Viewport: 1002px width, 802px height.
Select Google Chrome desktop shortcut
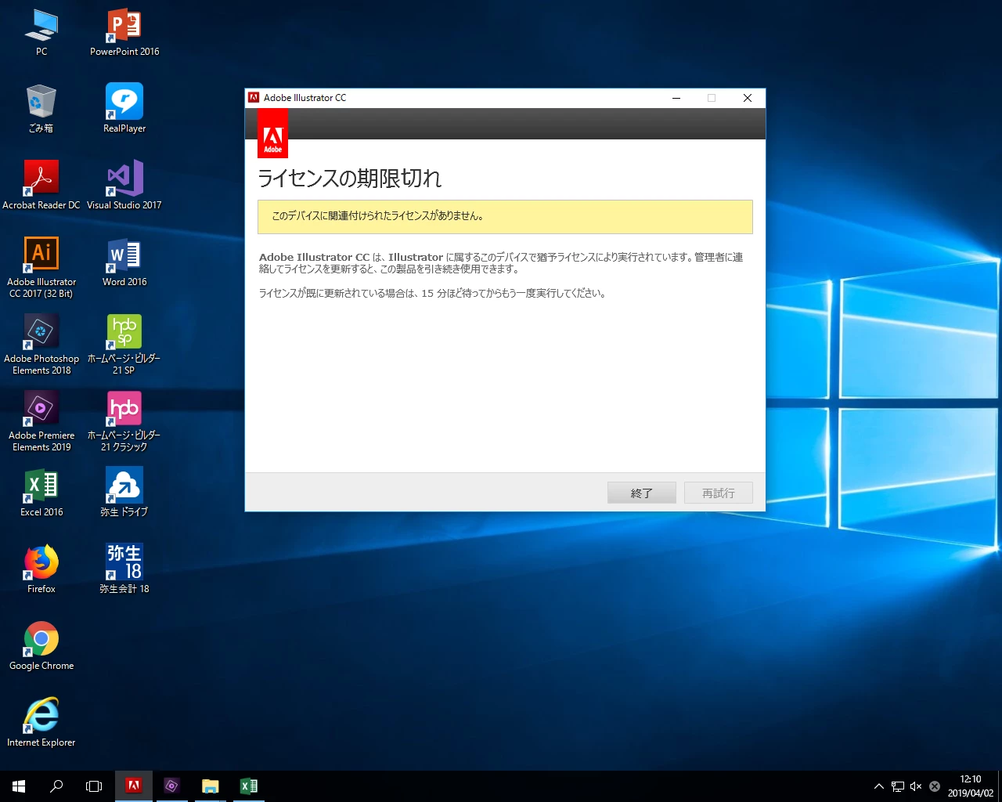tap(41, 646)
